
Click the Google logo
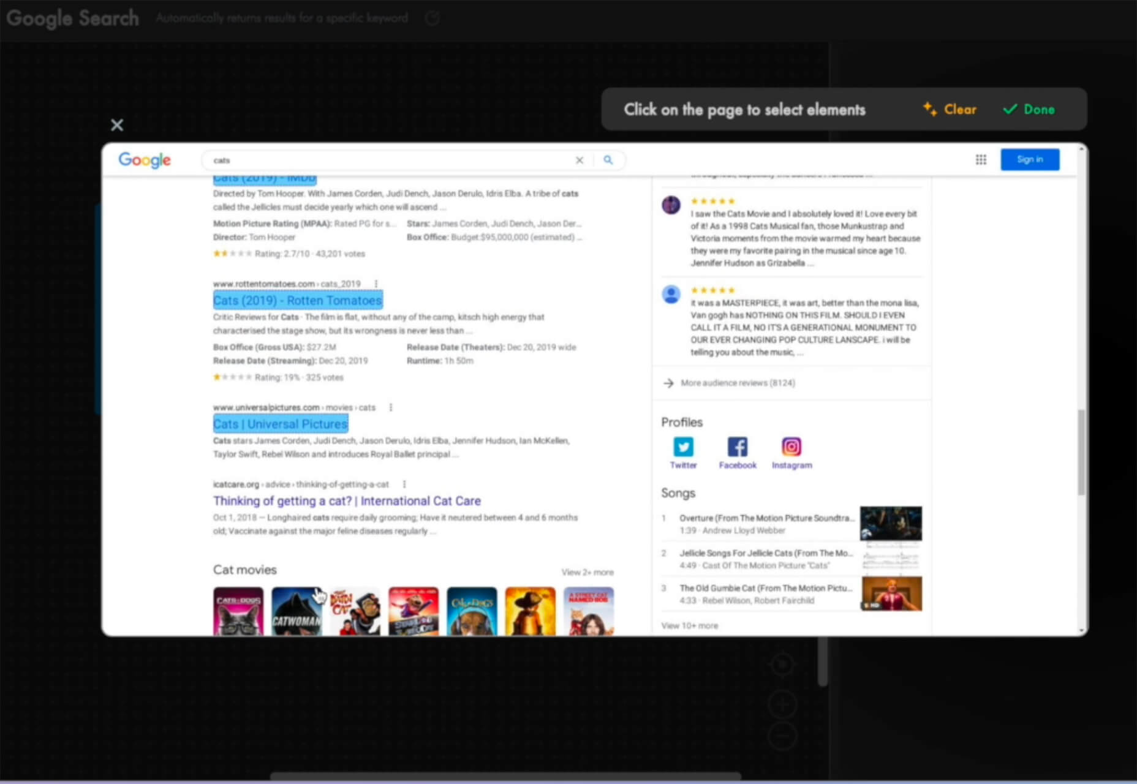click(x=145, y=160)
